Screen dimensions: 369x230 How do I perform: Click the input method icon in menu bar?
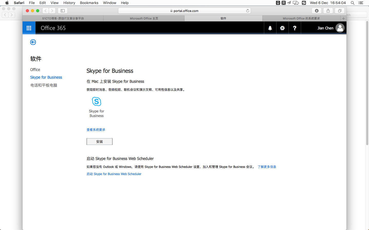pyautogui.click(x=284, y=3)
